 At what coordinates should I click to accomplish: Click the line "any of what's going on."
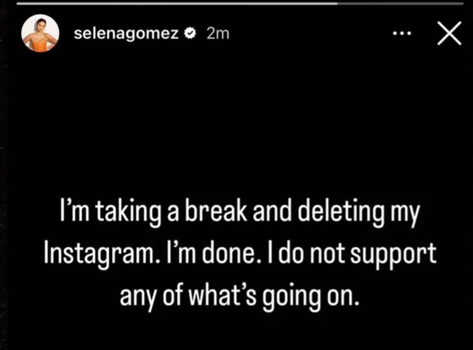[x=240, y=297]
